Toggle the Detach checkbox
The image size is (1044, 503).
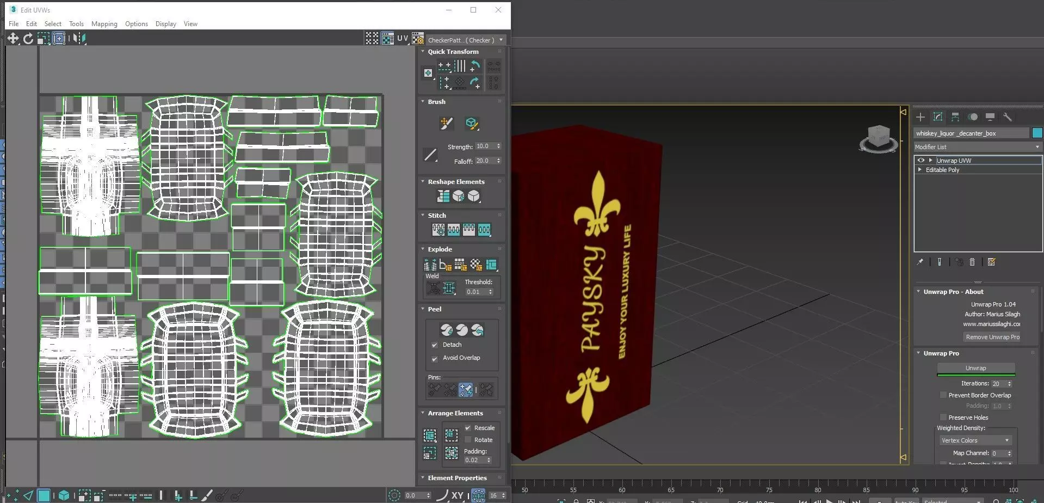point(435,345)
